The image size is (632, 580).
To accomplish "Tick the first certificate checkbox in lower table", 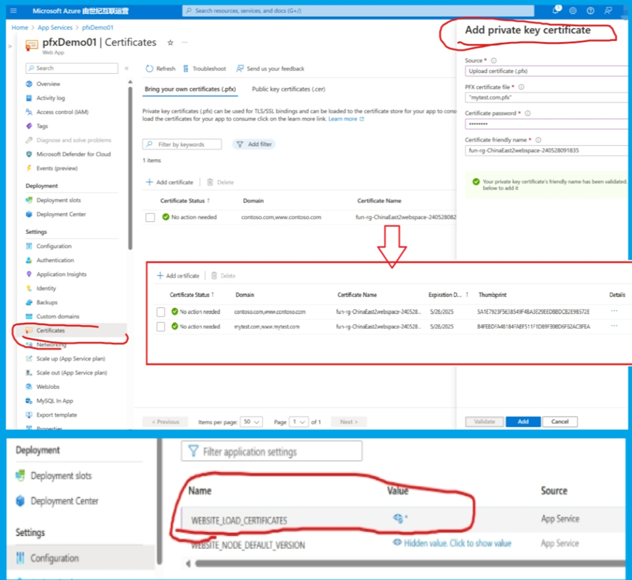I will 161,312.
